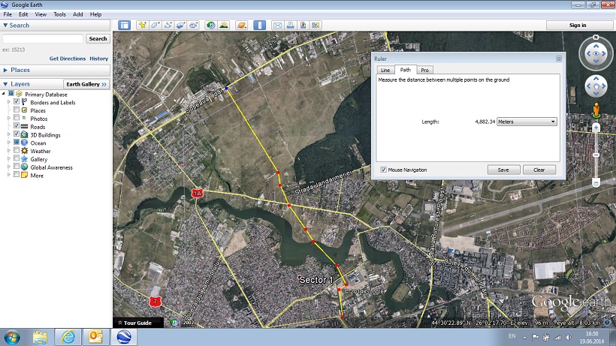Click the Save button in Ruler
This screenshot has height=346, width=616.
click(503, 170)
